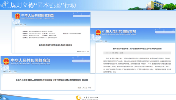Click the document number 教师函〔2023〕1号 at the notice's lower right

pos(83,52)
